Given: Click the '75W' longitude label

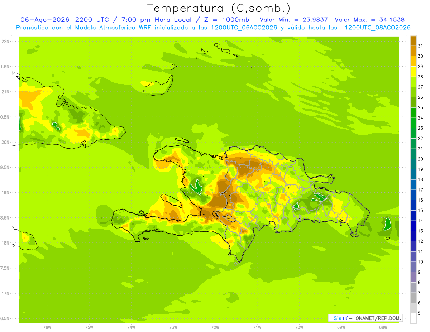Looking at the screenshot, I should click(89, 327).
